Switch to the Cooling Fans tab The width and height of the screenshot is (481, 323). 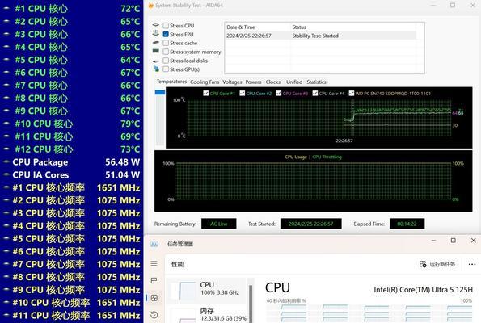coord(205,82)
